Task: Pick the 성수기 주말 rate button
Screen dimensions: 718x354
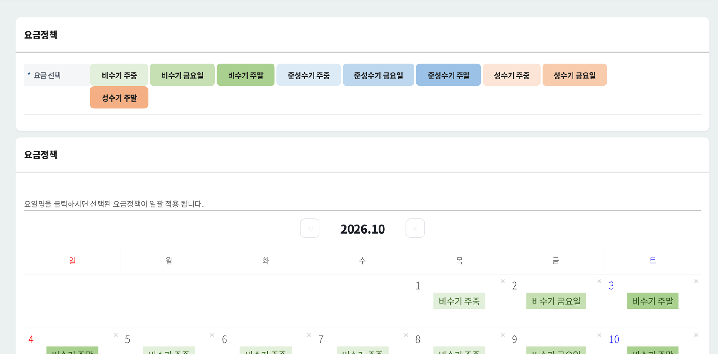Action: (x=119, y=98)
